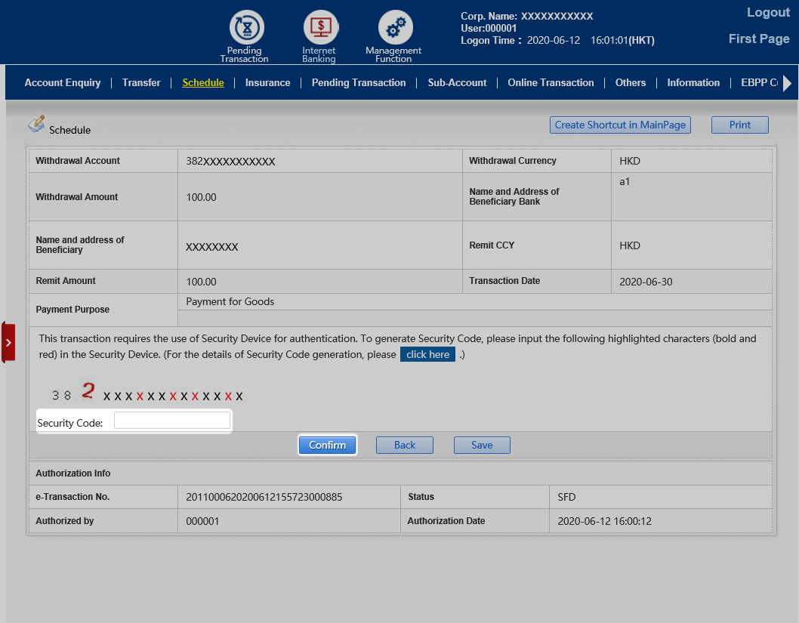Open the Transfer menu
This screenshot has width=799, height=623.
click(141, 83)
